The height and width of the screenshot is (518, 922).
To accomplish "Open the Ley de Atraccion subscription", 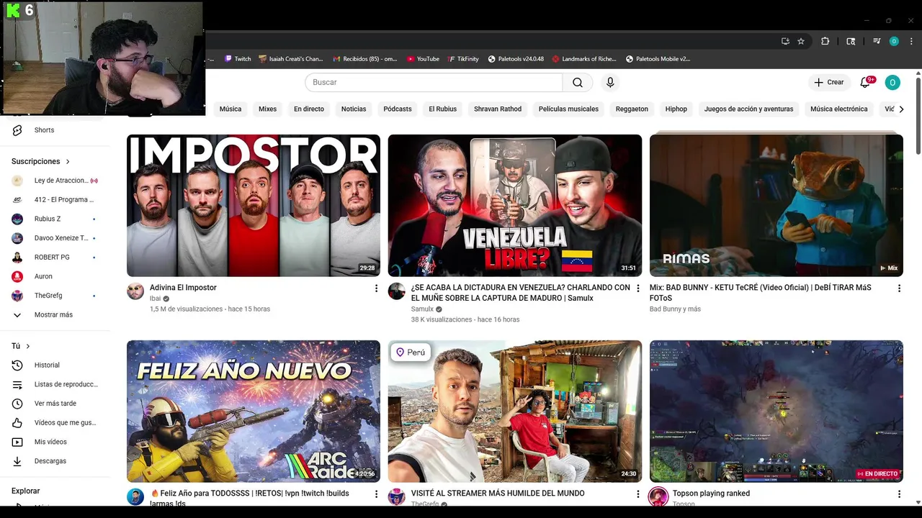I will point(56,181).
